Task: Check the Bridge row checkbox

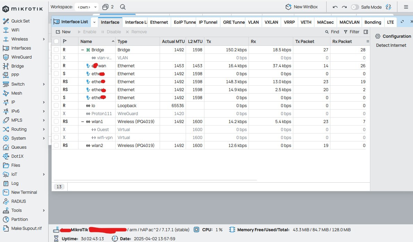Action: pos(56,50)
